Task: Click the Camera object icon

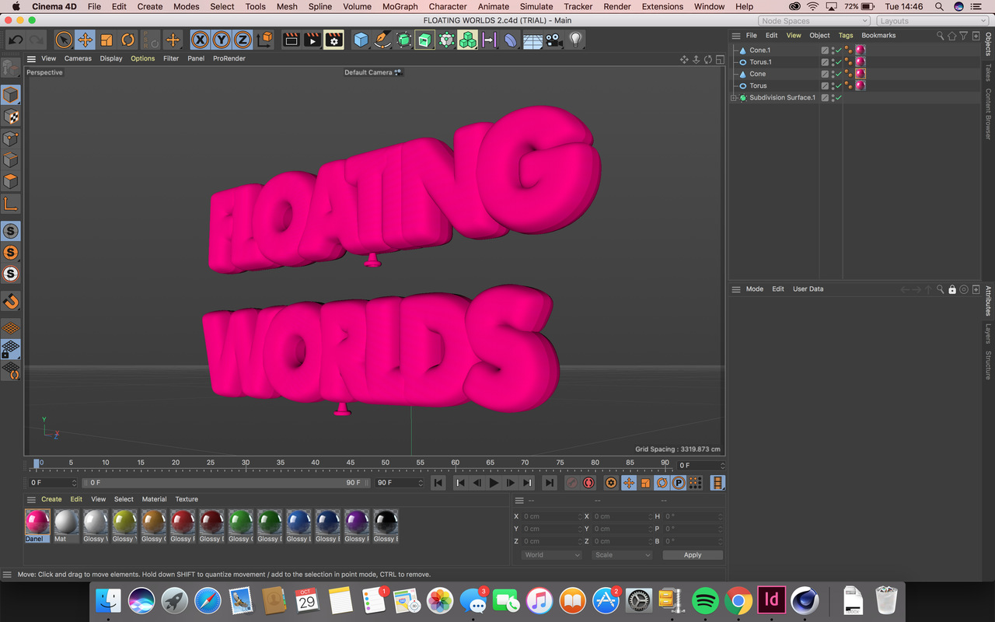Action: coord(554,40)
